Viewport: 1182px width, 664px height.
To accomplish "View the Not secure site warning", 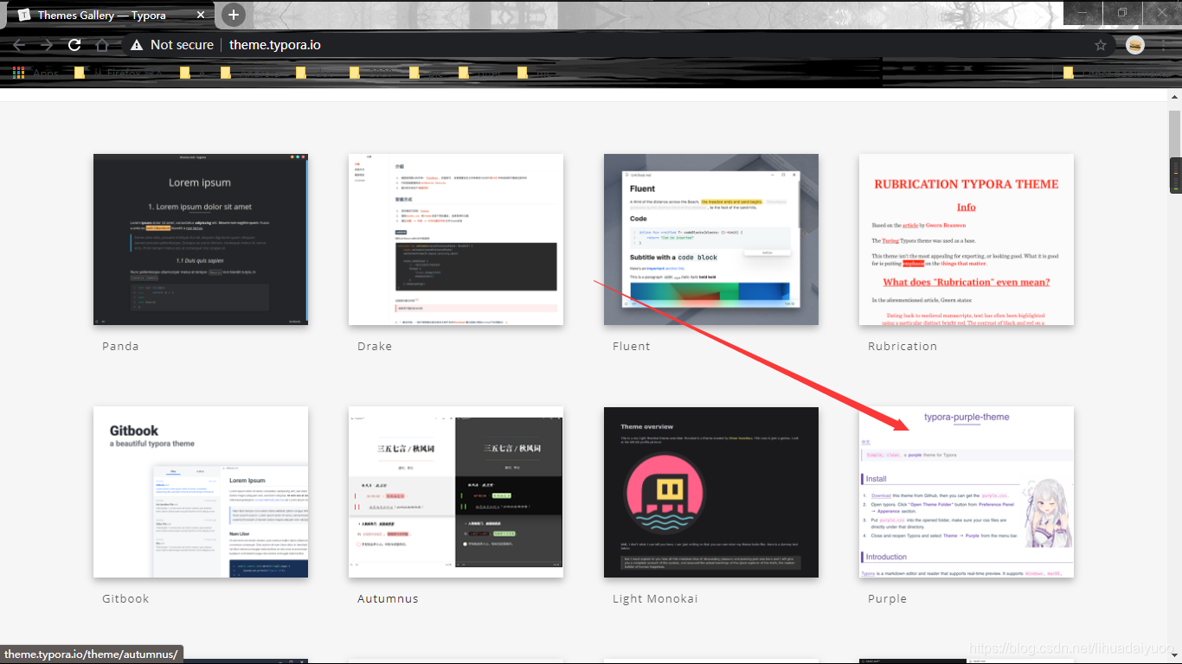I will [x=171, y=45].
